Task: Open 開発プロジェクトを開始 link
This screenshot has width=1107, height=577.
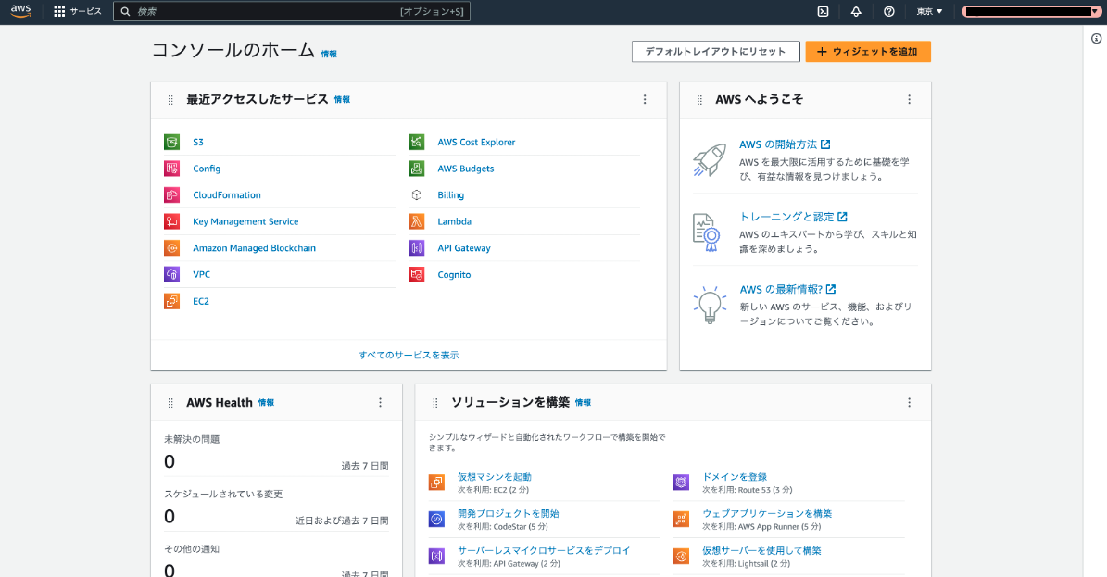Action: point(509,513)
